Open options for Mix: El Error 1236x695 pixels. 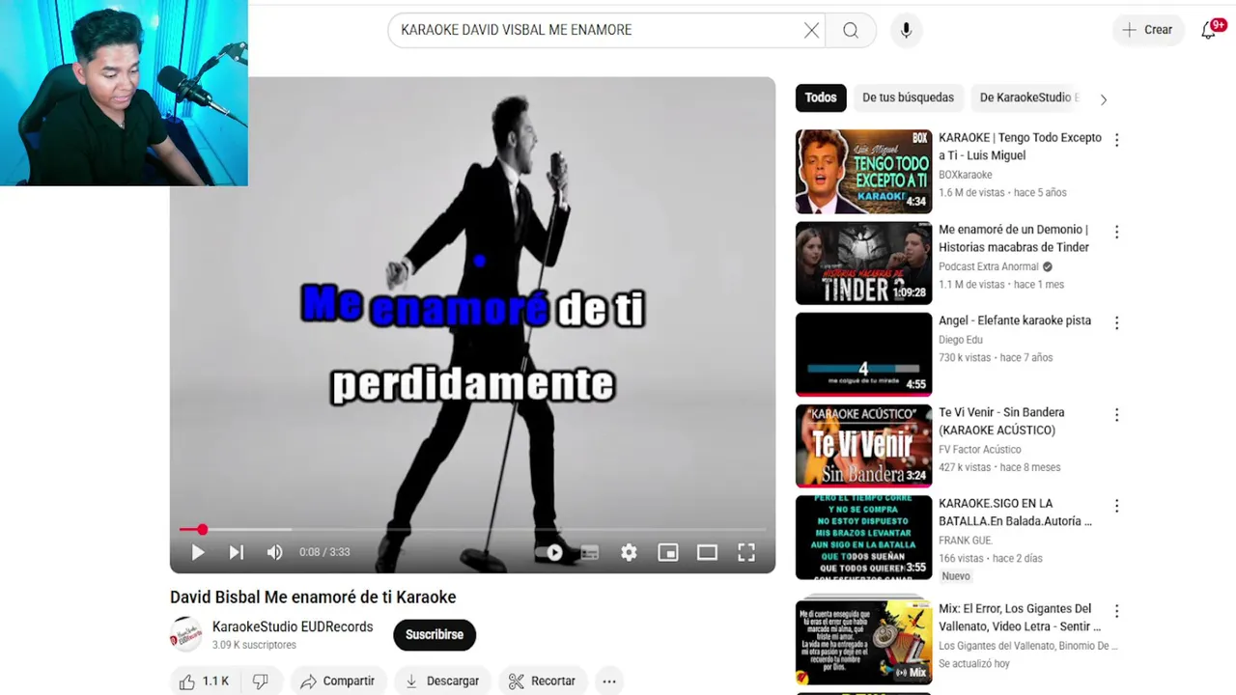[1116, 611]
